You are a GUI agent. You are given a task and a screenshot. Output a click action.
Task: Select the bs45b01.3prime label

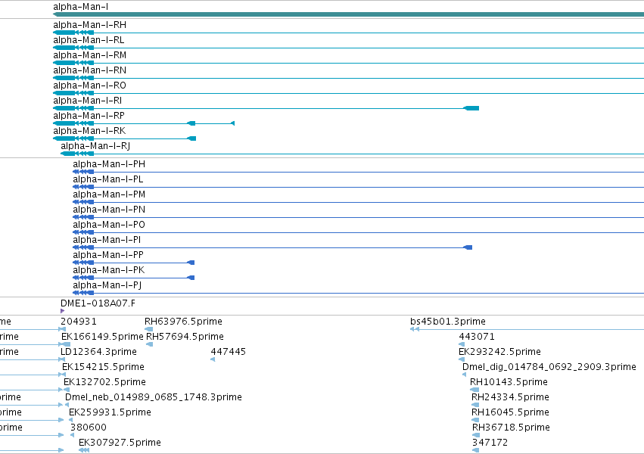pos(448,322)
